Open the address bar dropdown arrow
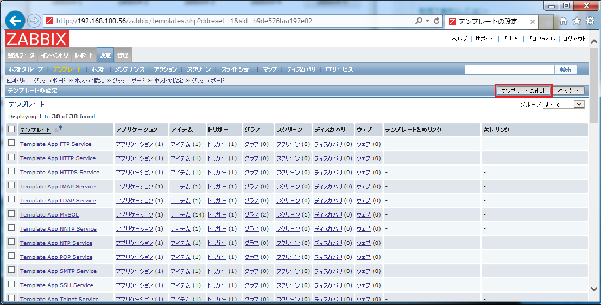Image resolution: width=601 pixels, height=305 pixels. tap(428, 21)
